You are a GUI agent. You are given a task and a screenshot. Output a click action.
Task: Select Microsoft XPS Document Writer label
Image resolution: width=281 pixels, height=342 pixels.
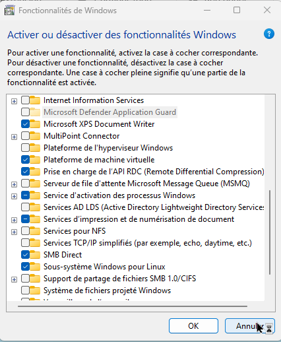click(99, 124)
